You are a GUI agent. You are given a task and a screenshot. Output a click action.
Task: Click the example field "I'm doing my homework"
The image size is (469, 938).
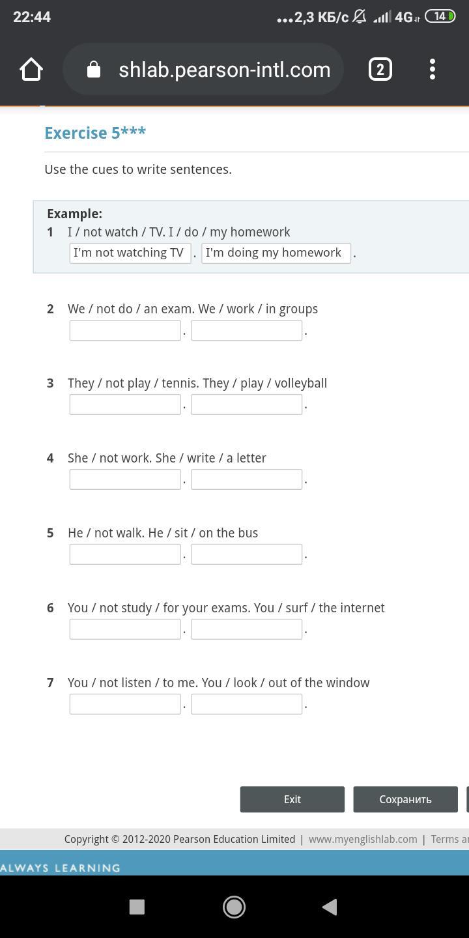[276, 253]
